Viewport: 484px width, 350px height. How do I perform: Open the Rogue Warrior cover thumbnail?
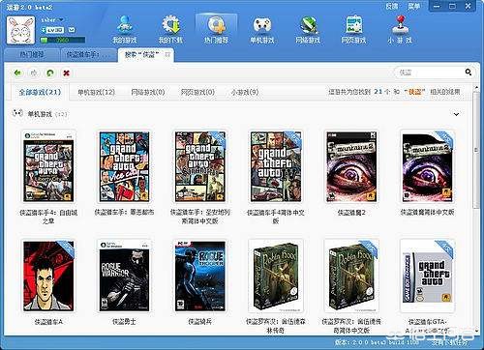(x=124, y=276)
